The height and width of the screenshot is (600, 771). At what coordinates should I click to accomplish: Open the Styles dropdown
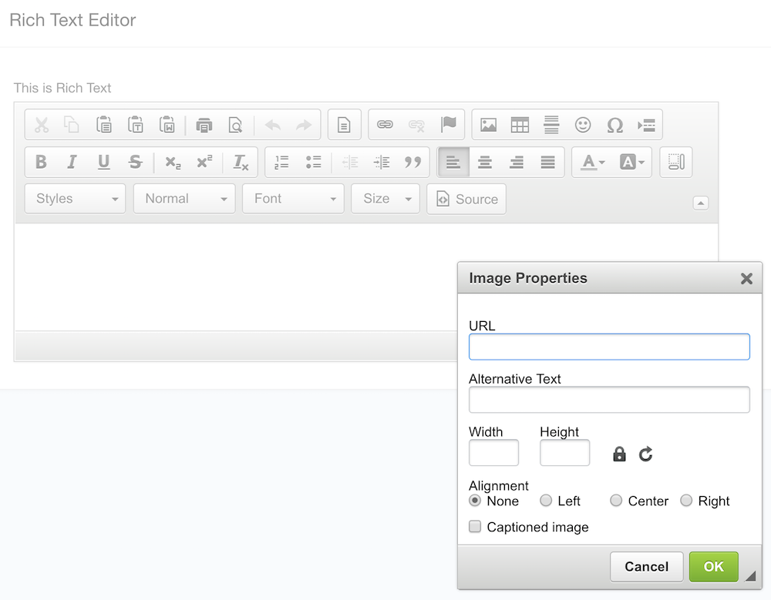click(76, 199)
